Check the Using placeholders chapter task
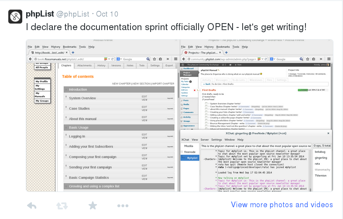The width and height of the screenshot is (343, 219). click(206, 120)
